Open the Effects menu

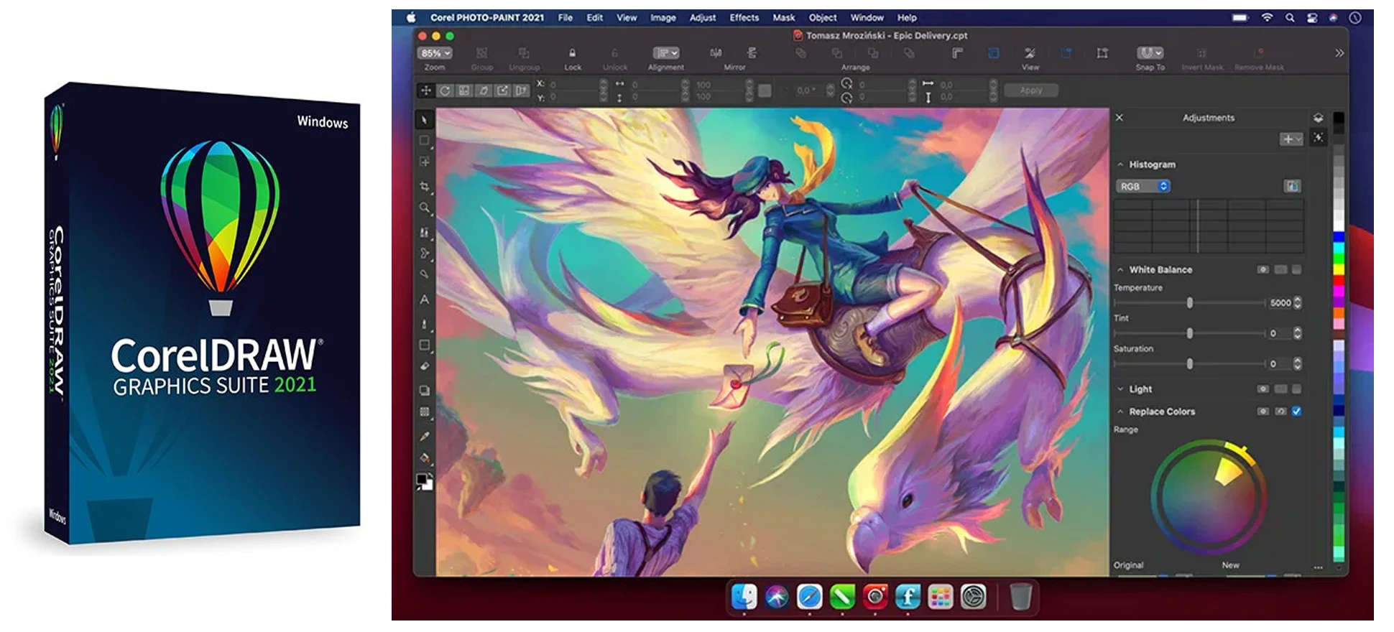pyautogui.click(x=744, y=17)
